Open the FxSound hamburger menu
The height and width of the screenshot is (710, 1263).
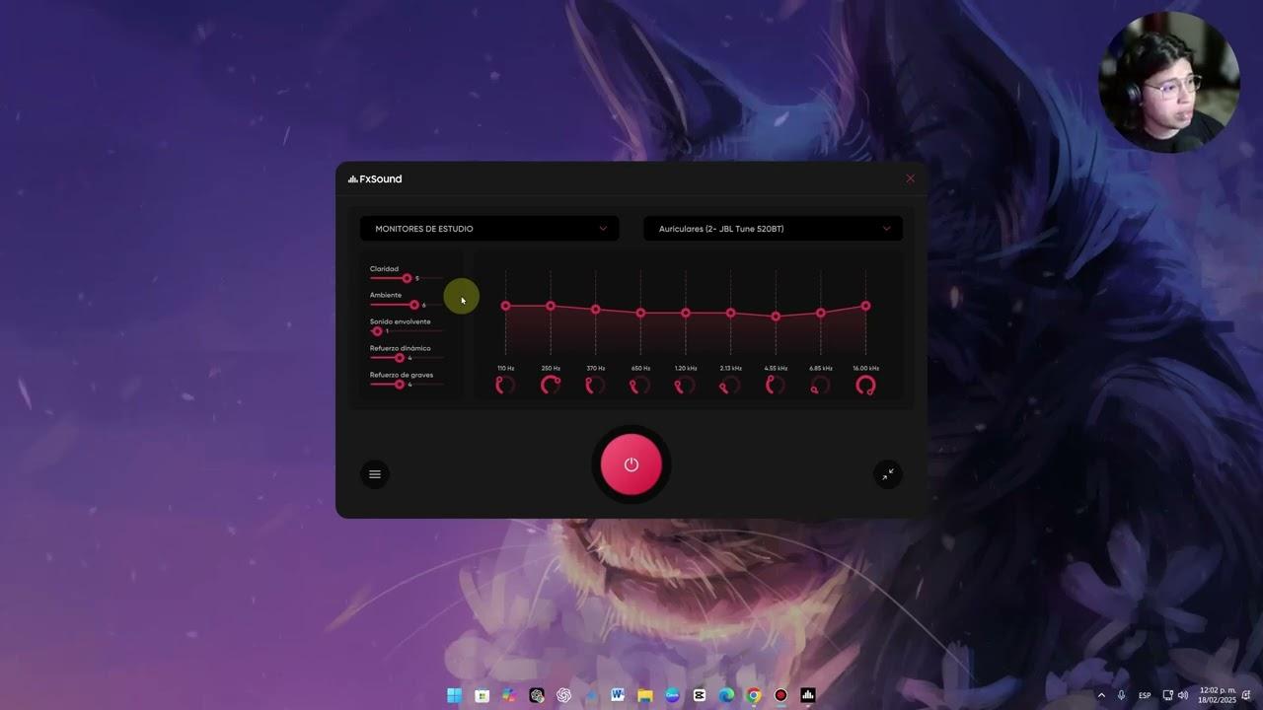375,473
